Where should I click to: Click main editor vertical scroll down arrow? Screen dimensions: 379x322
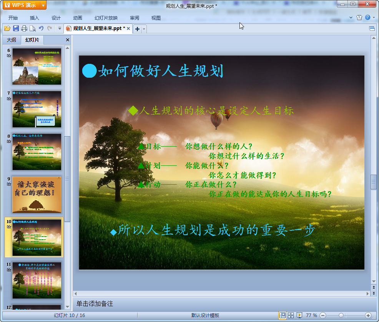(374, 281)
